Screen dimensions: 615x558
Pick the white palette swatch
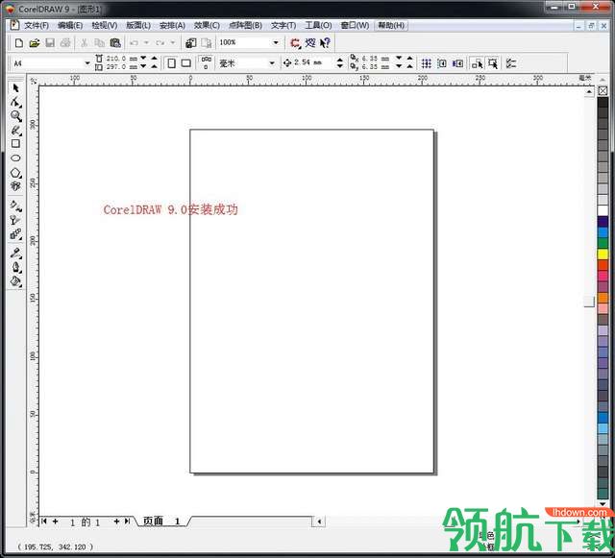point(603,210)
